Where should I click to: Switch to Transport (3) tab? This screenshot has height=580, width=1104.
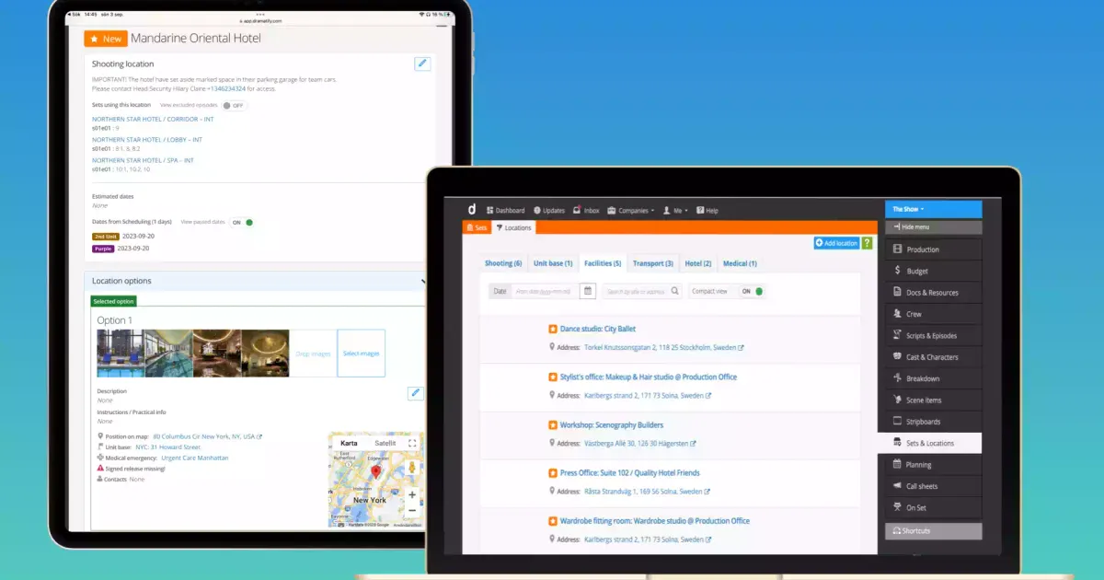653,263
